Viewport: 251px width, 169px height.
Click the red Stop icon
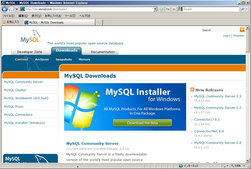[174, 9]
